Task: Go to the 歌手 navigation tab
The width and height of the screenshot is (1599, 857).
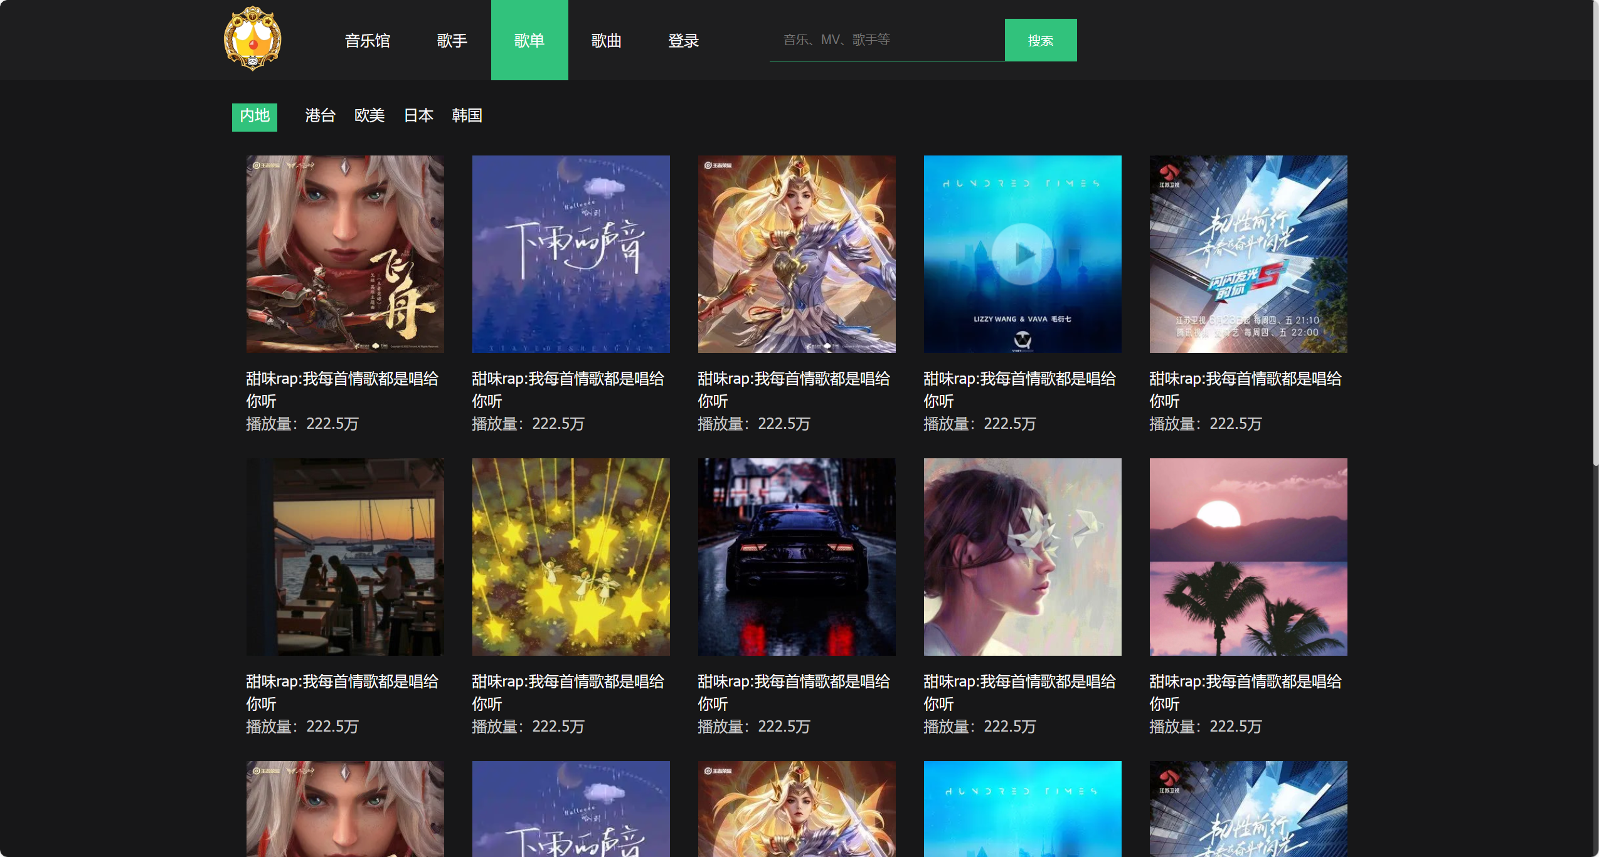Action: coord(452,41)
